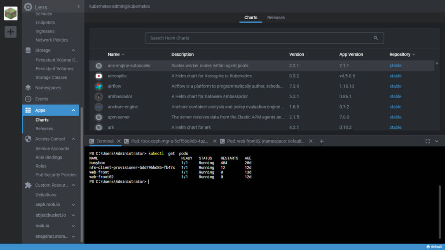Expand the ceph.rook.io group
Image resolution: width=445 pixels, height=250 pixels.
tap(73, 205)
